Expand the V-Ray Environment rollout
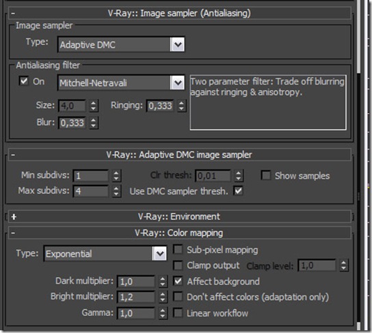 coord(14,216)
